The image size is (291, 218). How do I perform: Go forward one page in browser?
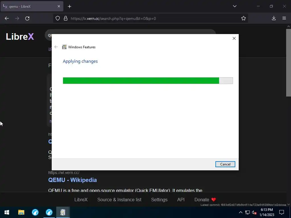click(x=17, y=18)
